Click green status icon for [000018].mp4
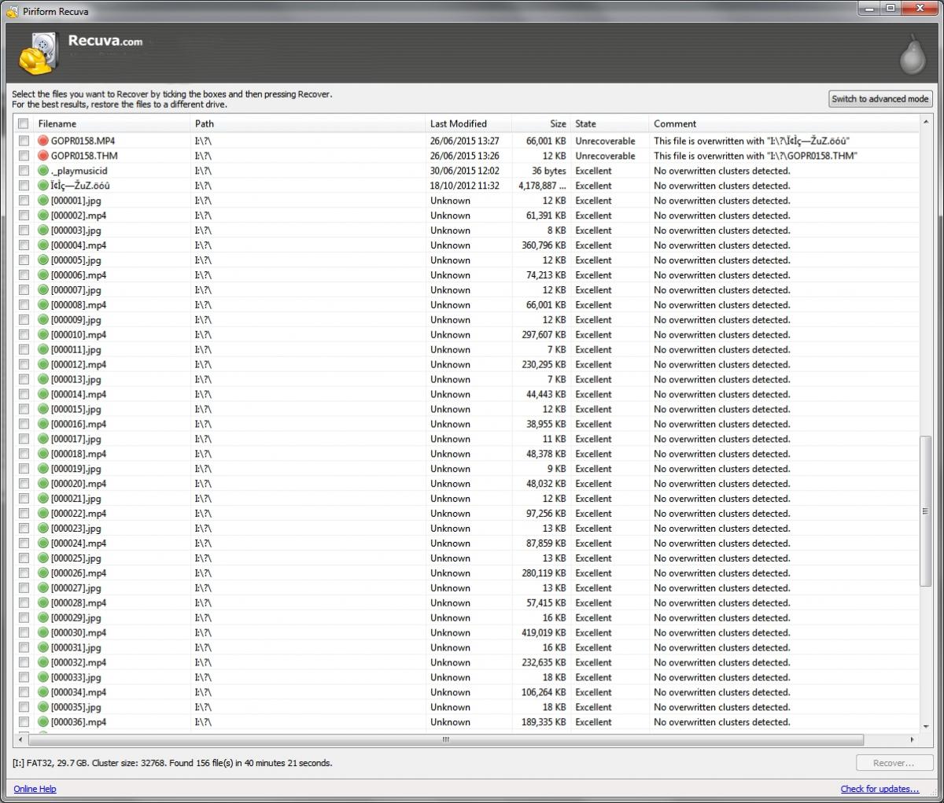The height and width of the screenshot is (803, 944). 43,454
